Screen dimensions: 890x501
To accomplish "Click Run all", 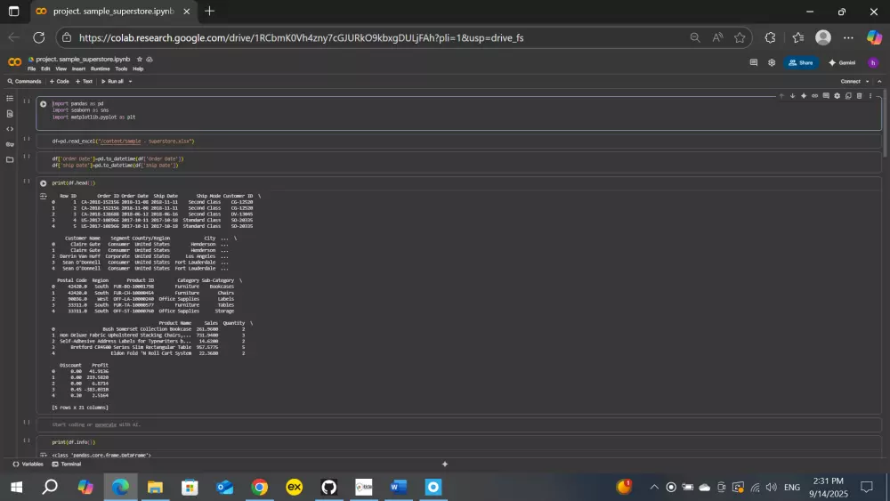I will pos(112,82).
